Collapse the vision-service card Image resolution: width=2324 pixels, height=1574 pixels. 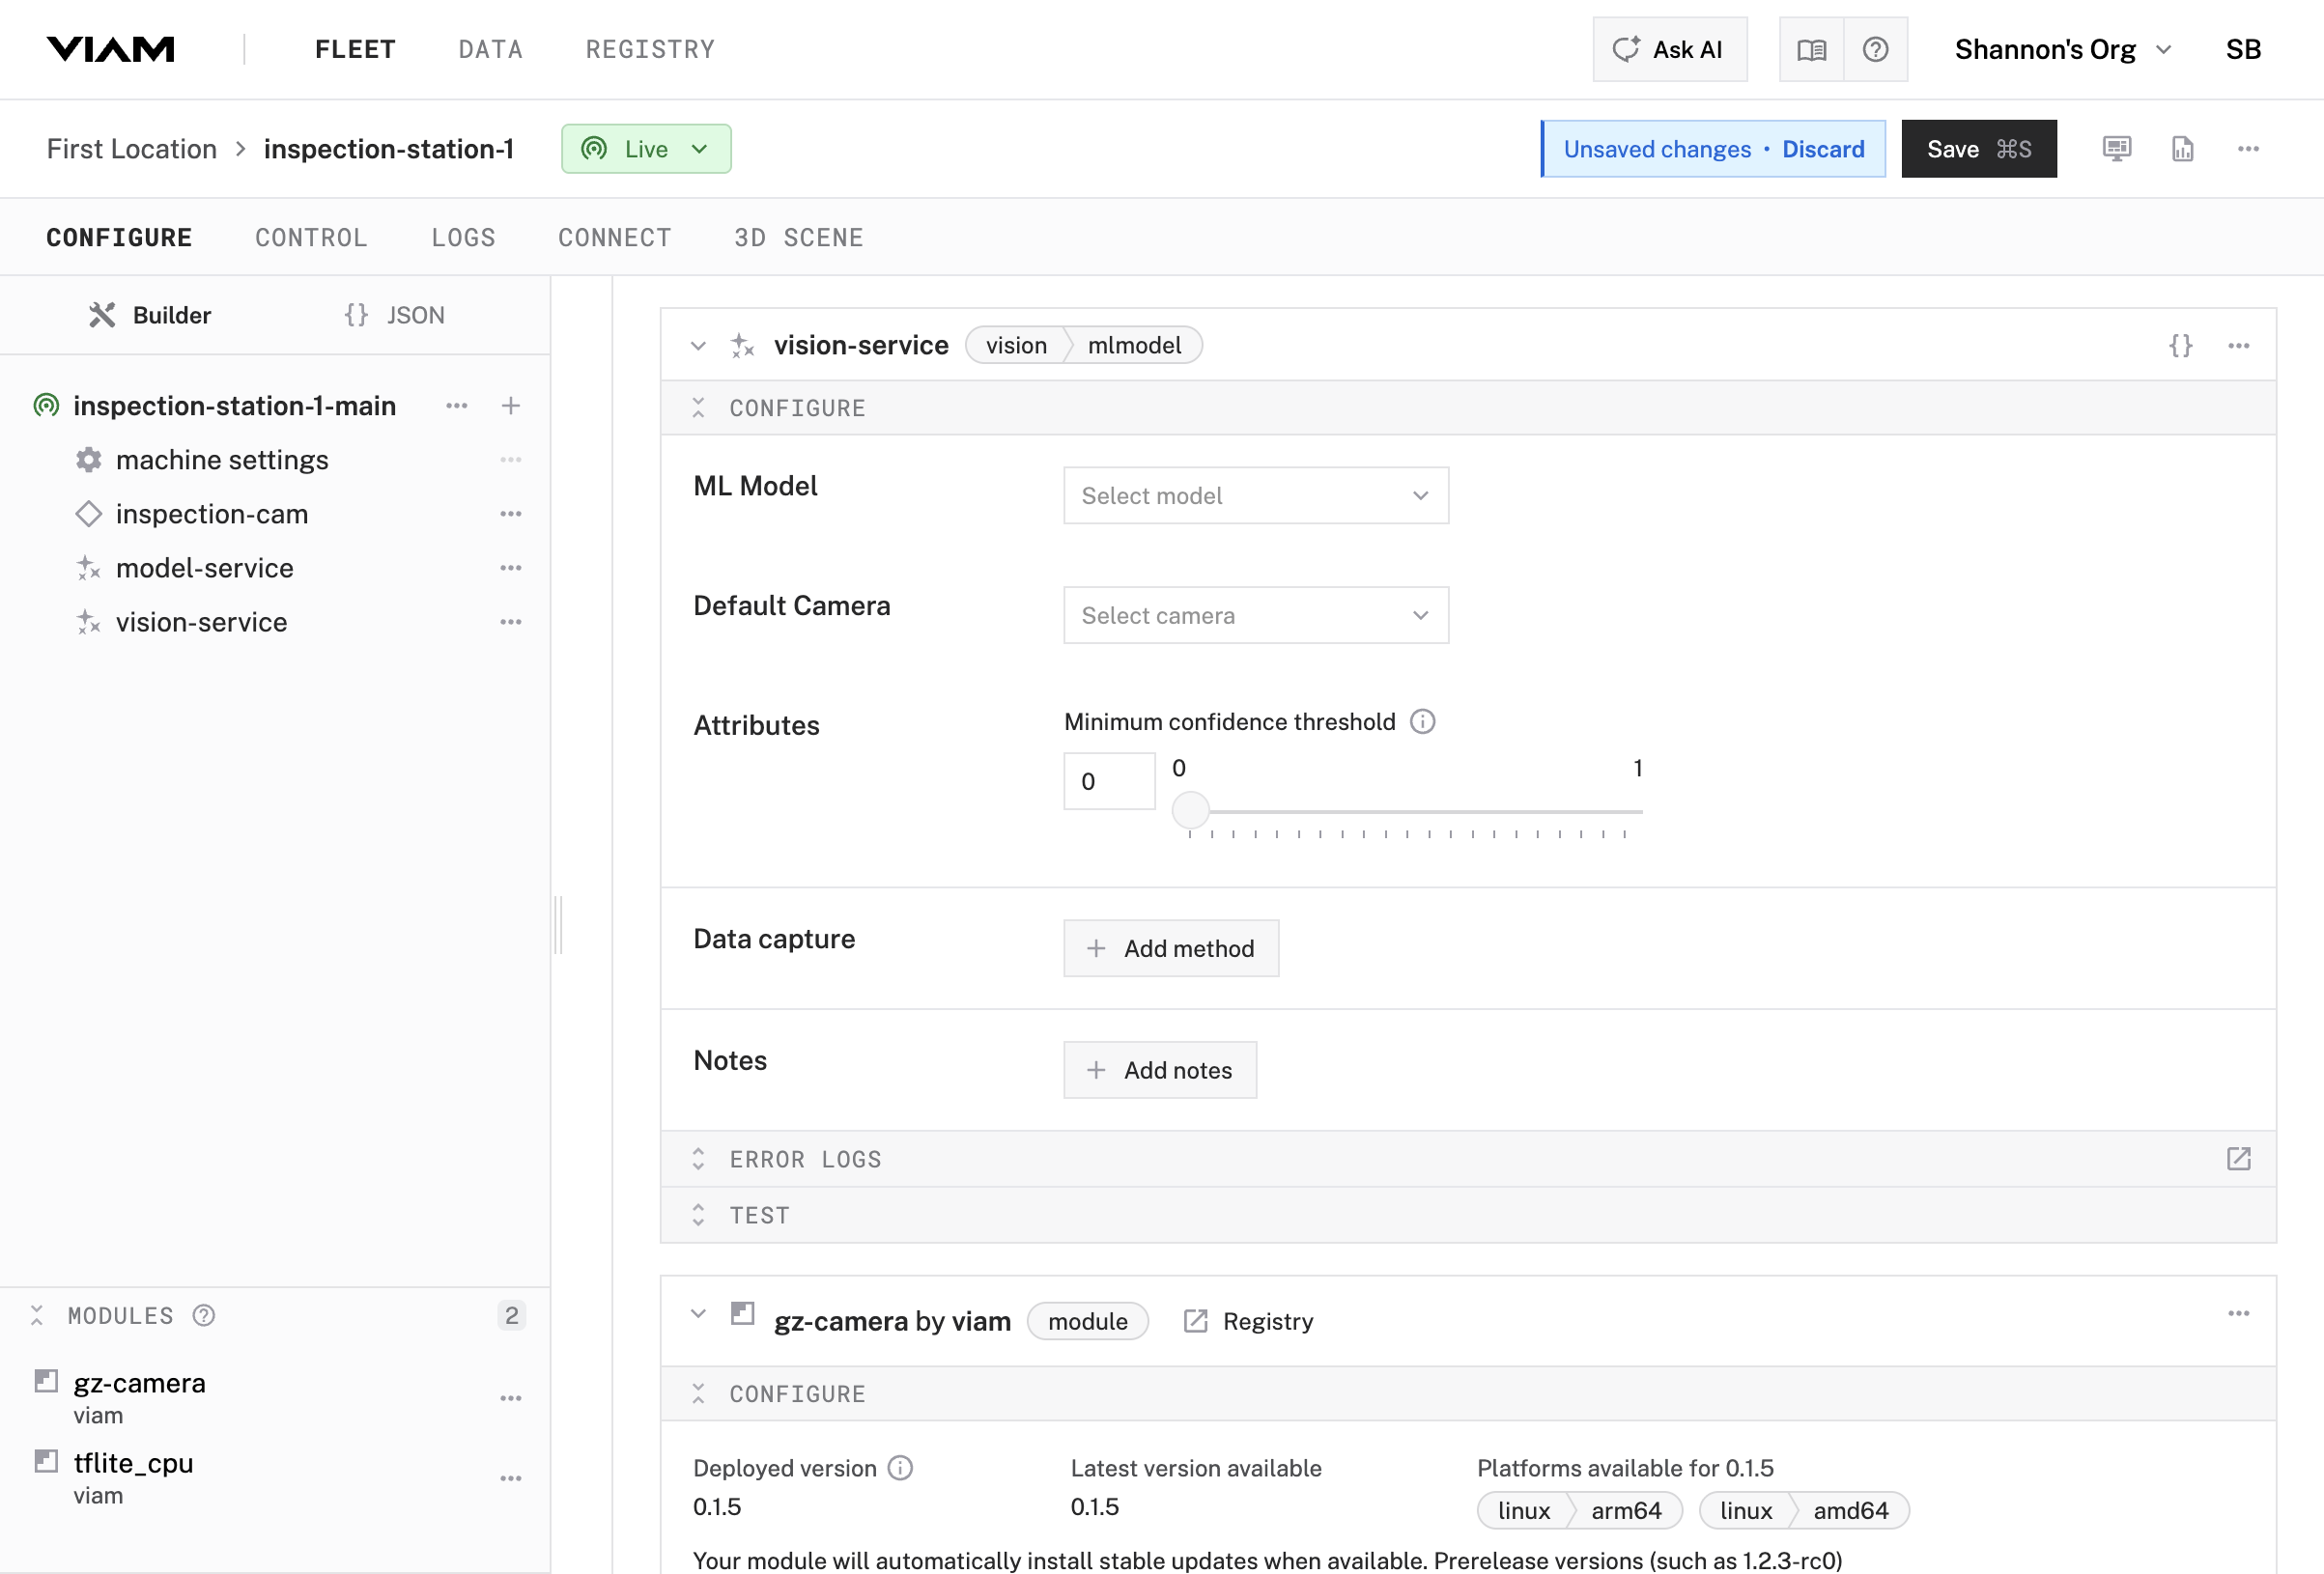(x=698, y=345)
